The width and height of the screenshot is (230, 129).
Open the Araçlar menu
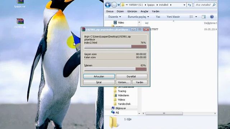tap(144, 11)
